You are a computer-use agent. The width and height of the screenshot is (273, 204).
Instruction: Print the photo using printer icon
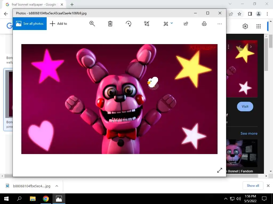tap(204, 24)
